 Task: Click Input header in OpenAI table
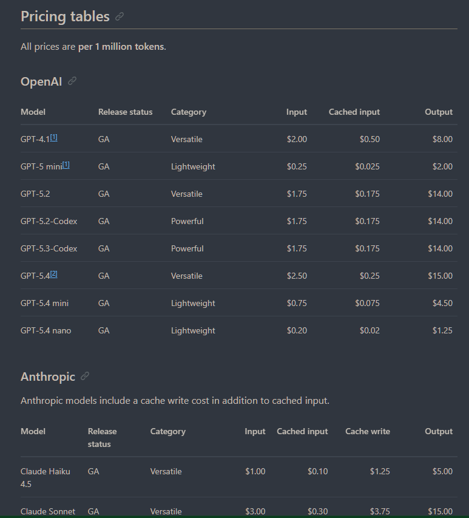pyautogui.click(x=297, y=112)
